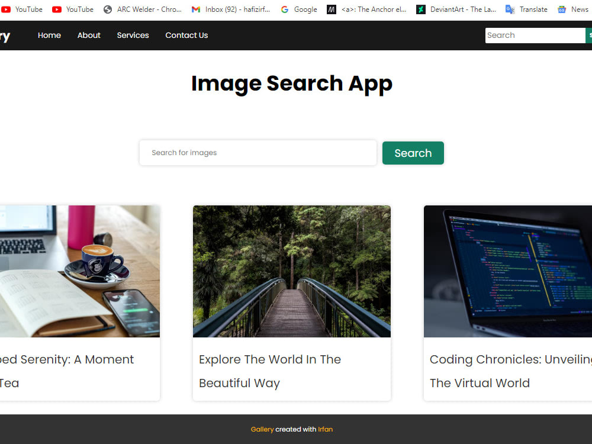The width and height of the screenshot is (592, 444).
Task: Open the laptop code editor image
Action: point(508,271)
